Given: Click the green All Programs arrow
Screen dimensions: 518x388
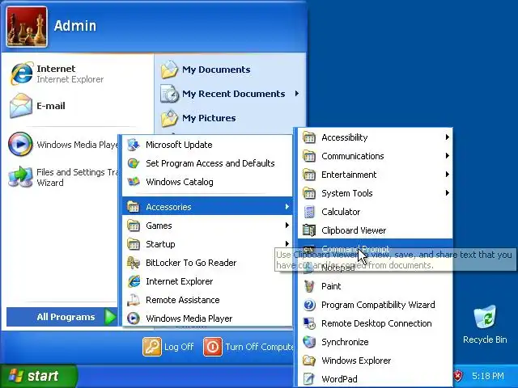Looking at the screenshot, I should pyautogui.click(x=110, y=317).
